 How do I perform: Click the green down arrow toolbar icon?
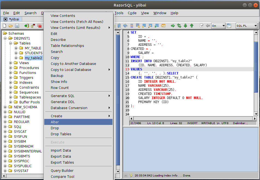click(x=185, y=26)
